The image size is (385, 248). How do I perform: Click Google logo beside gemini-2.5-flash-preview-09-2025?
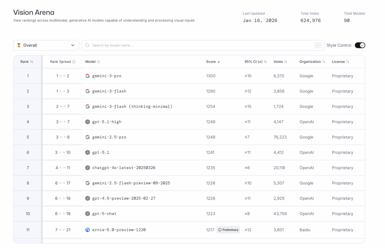tap(87, 183)
